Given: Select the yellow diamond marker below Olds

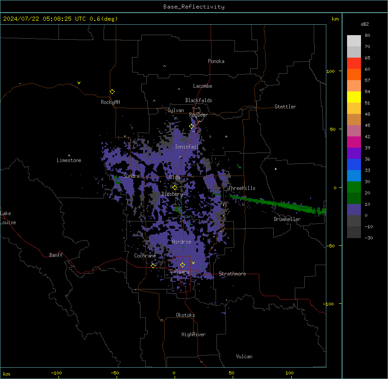Looking at the screenshot, I should 175,188.
